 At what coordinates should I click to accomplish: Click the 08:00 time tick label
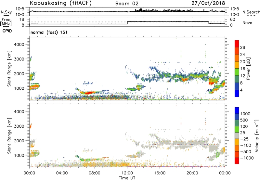[95, 173]
